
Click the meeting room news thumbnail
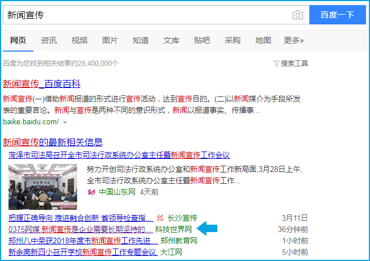click(x=43, y=187)
